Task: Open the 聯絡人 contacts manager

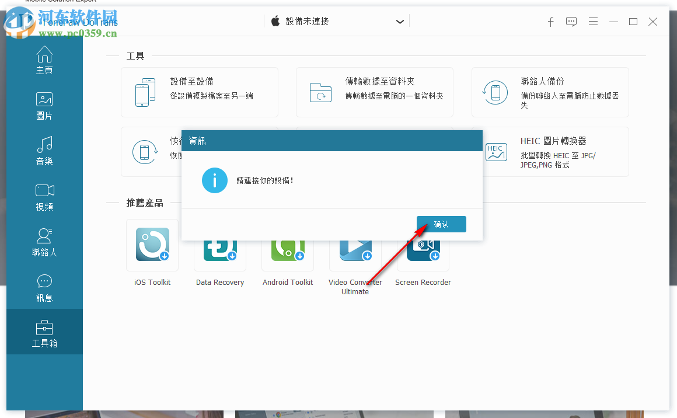Action: [44, 242]
